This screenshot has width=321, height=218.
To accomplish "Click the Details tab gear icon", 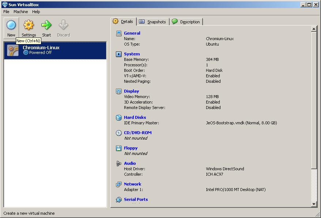I will pos(116,21).
